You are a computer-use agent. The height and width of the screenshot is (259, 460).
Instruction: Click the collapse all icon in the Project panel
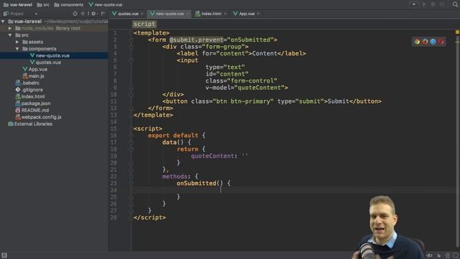[x=83, y=14]
